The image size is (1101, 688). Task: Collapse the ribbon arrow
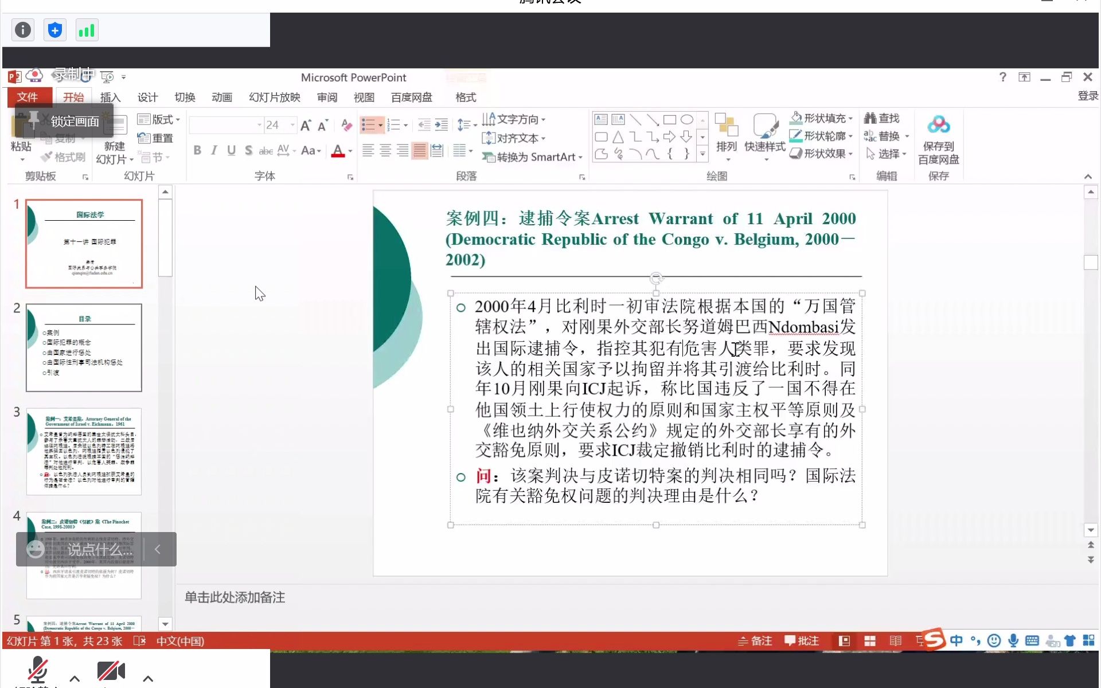pos(1088,176)
